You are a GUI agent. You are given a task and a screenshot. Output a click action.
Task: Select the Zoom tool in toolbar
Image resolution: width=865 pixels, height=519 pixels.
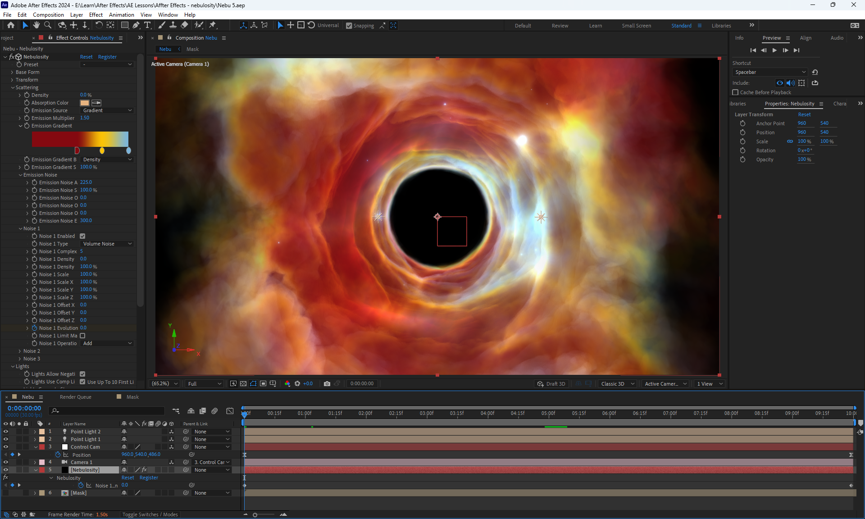tap(47, 25)
